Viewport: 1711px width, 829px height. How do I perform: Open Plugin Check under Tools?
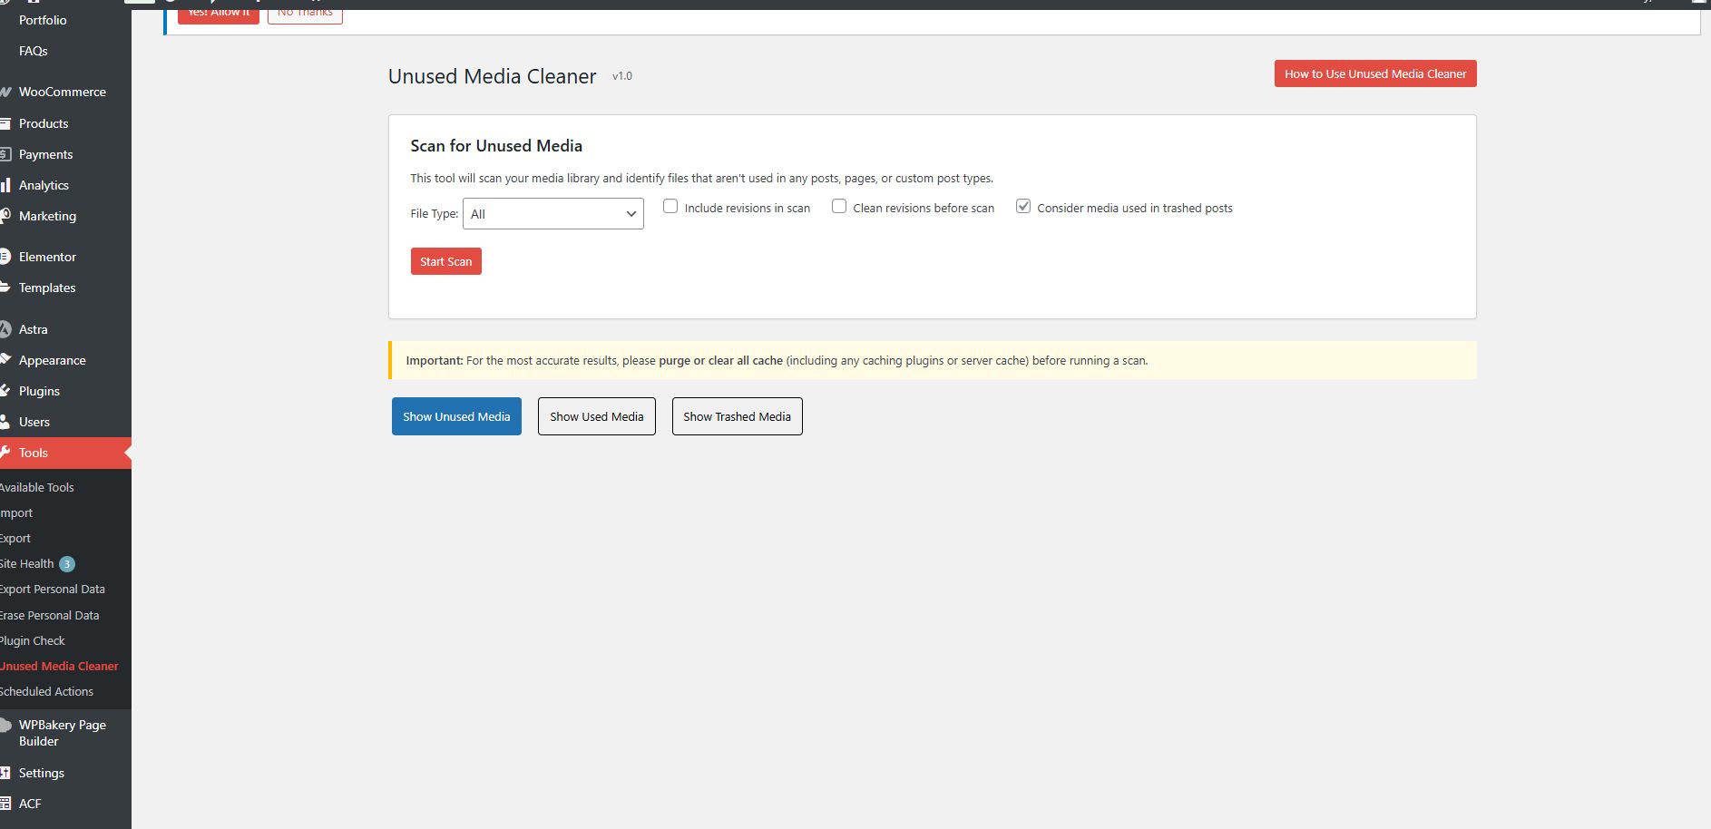coord(33,640)
